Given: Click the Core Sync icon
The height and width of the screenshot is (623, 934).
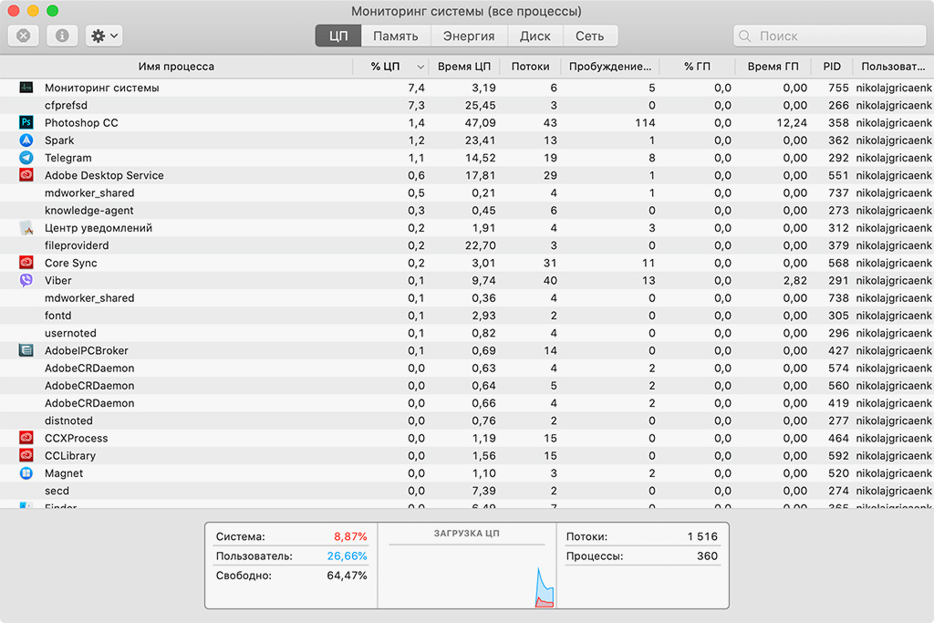Looking at the screenshot, I should pyautogui.click(x=26, y=263).
